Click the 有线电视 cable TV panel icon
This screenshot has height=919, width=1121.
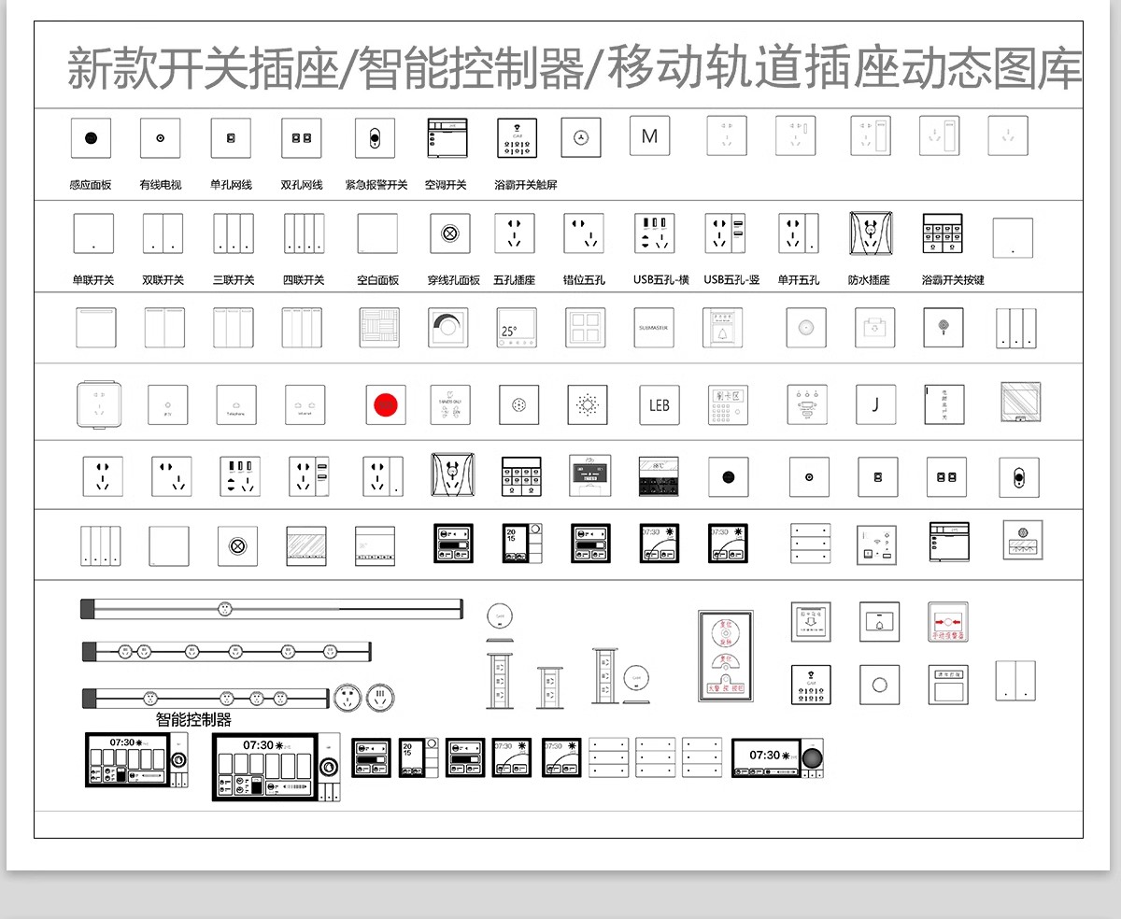160,136
